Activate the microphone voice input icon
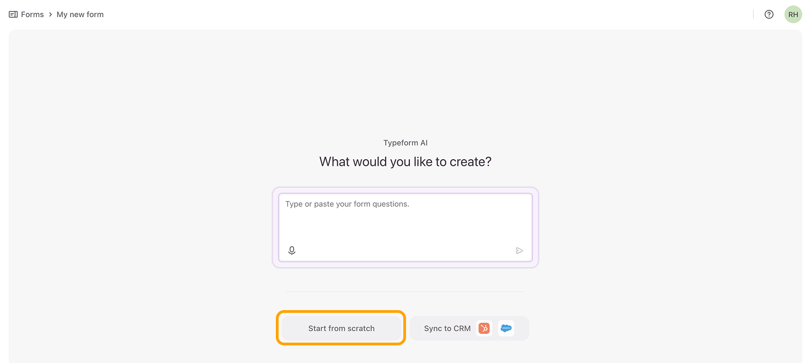 pyautogui.click(x=292, y=251)
